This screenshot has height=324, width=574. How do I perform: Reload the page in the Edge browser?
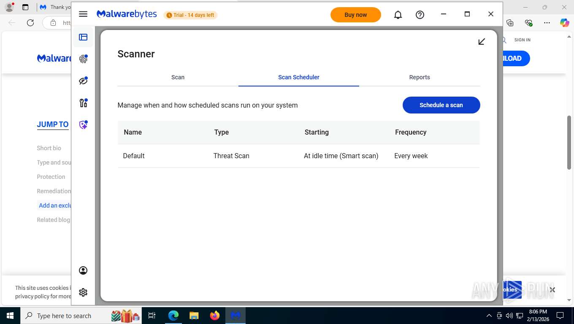pyautogui.click(x=30, y=23)
